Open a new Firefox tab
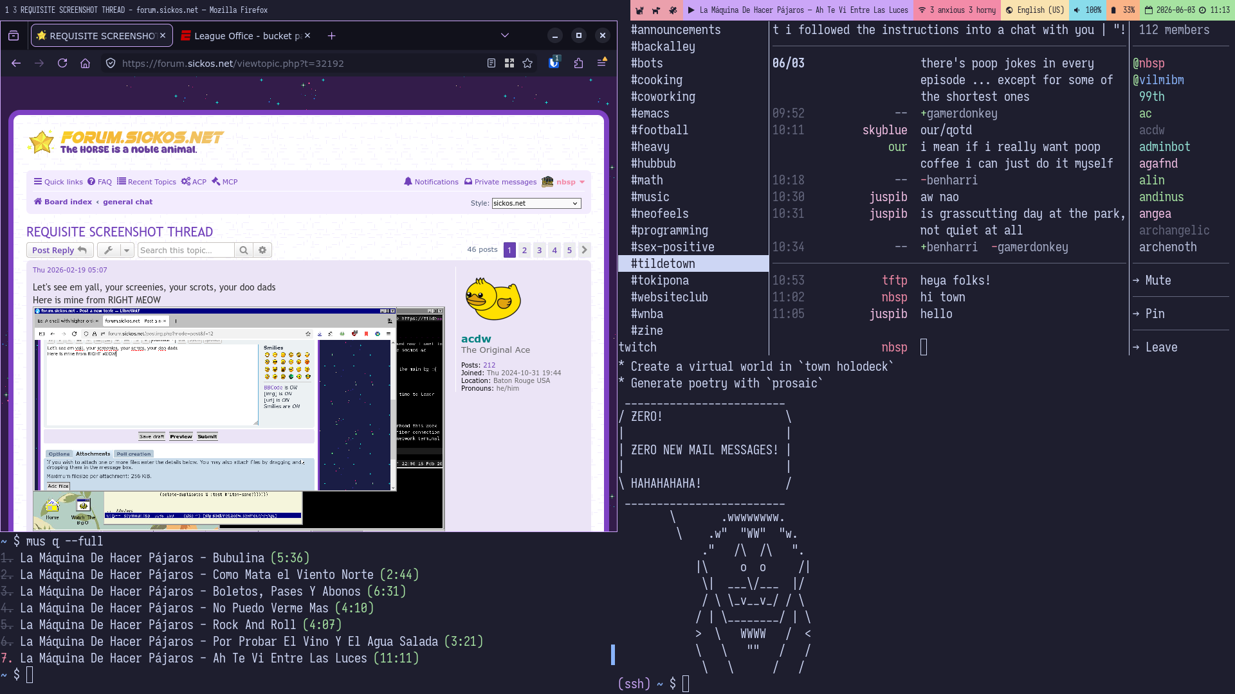1235x694 pixels. (331, 36)
